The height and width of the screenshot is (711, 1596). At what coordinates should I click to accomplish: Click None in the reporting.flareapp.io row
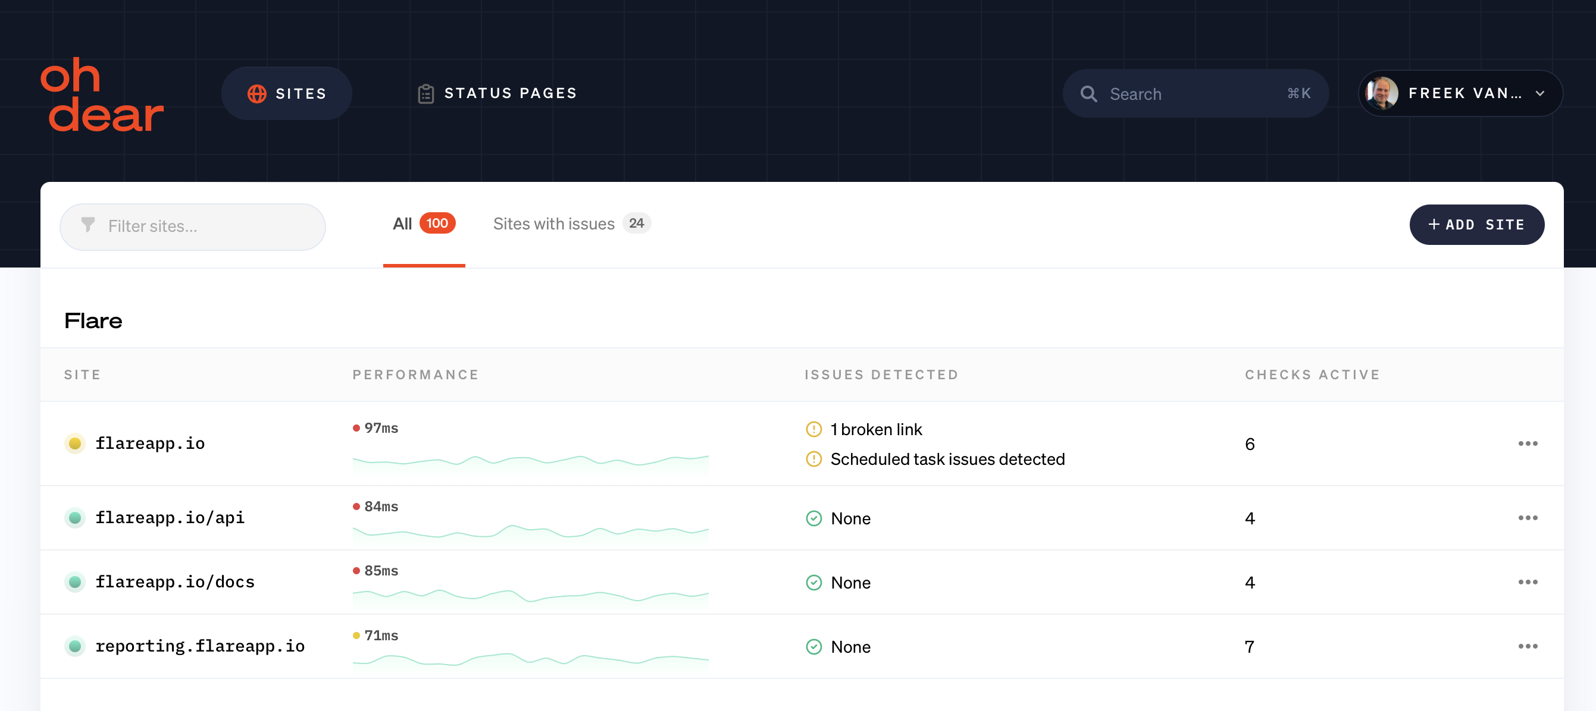(850, 647)
